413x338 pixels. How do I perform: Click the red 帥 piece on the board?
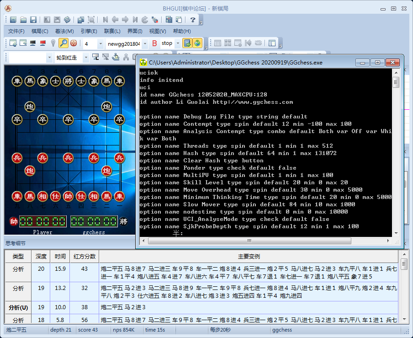pos(68,196)
